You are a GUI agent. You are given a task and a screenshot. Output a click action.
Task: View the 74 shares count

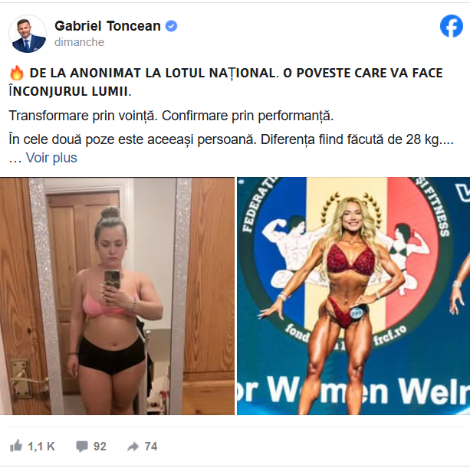pyautogui.click(x=151, y=447)
